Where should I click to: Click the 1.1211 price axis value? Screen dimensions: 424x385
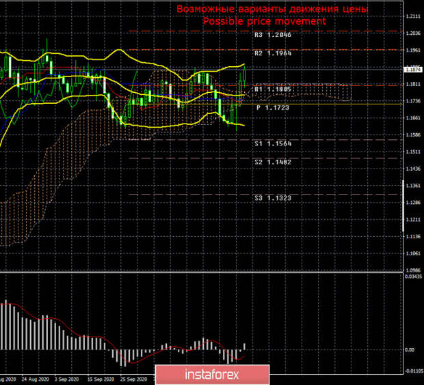[414, 220]
